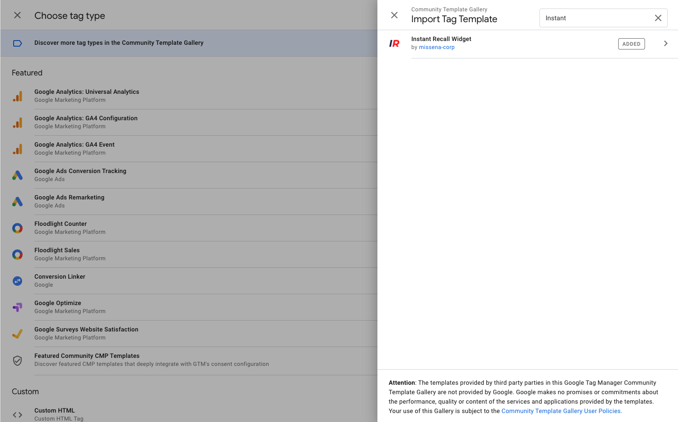Screen dimensions: 678x422
Task: Click the Custom HTML code brackets icon
Action: click(17, 415)
